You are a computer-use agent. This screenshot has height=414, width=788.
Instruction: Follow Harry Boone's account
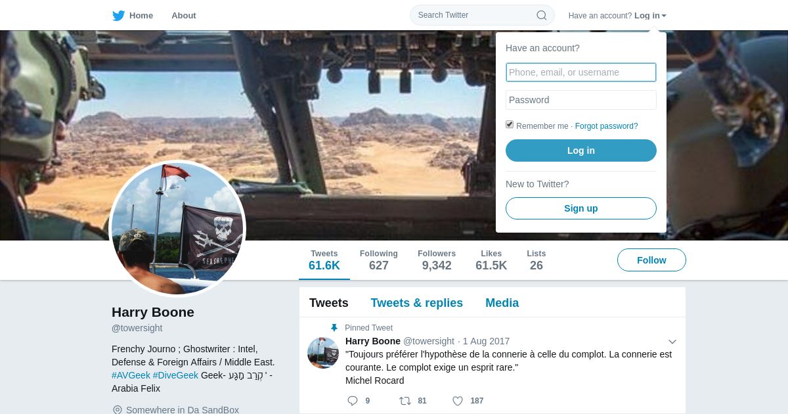pyautogui.click(x=651, y=260)
